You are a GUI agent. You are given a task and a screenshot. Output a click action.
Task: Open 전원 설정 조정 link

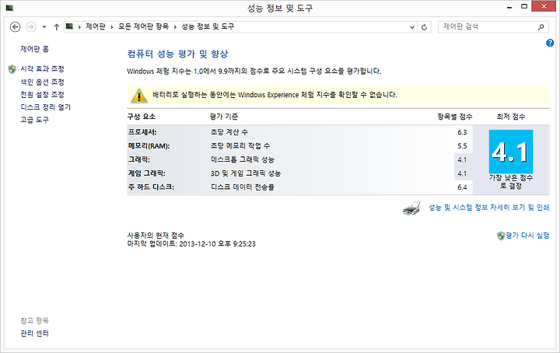(43, 95)
